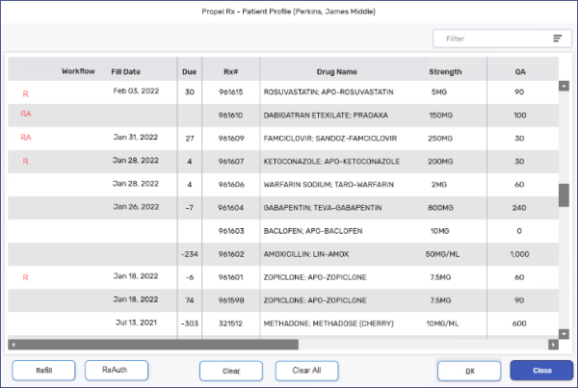This screenshot has height=388, width=578.
Task: Click the Clear All button
Action: point(306,370)
